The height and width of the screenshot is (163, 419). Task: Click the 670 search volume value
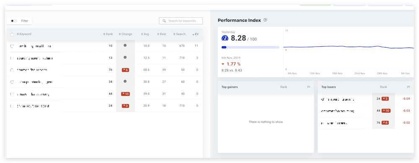[x=182, y=46]
